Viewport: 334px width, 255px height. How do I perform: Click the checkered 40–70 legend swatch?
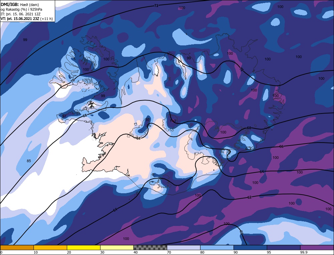point(150,247)
